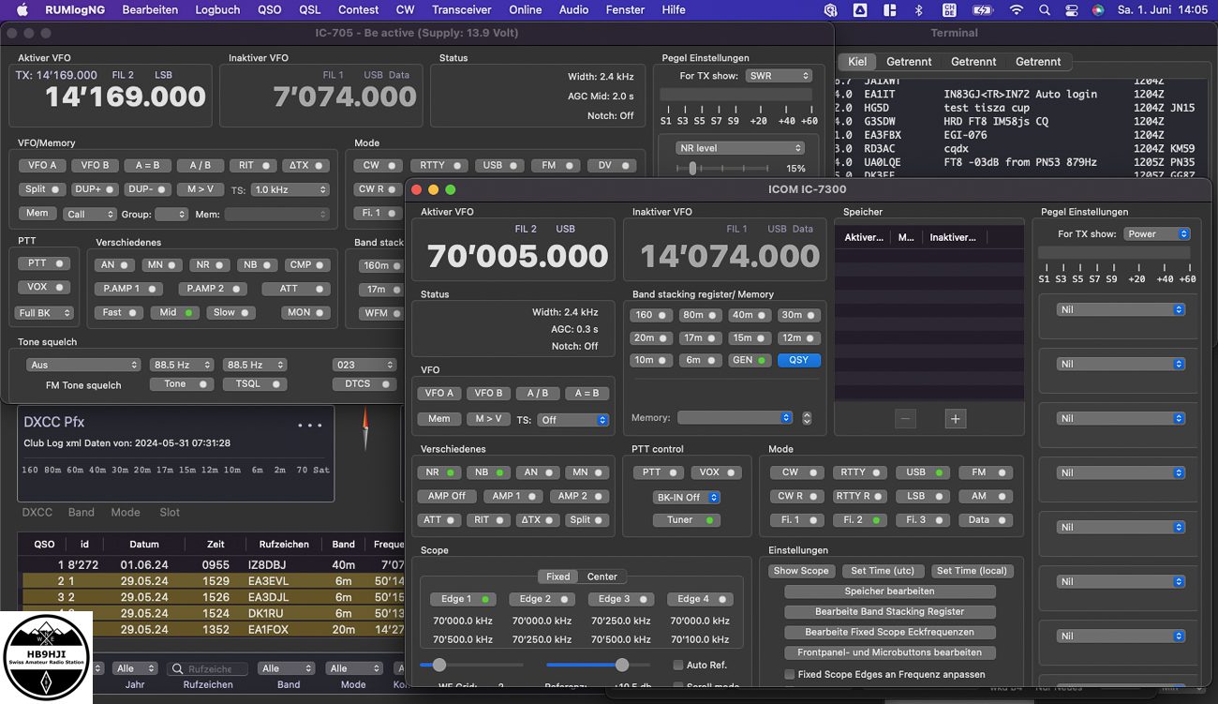1218x704 pixels.
Task: Click the plus button under Speicher list
Action: point(955,419)
